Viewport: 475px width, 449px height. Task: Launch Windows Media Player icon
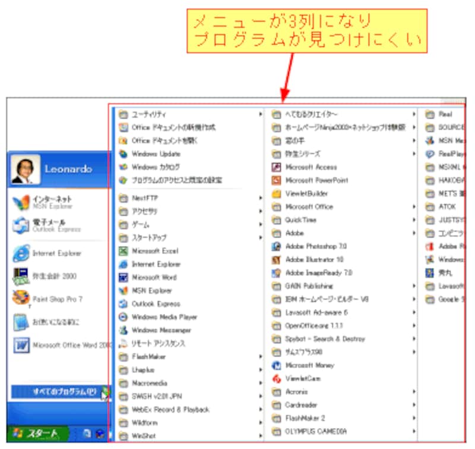click(x=123, y=317)
